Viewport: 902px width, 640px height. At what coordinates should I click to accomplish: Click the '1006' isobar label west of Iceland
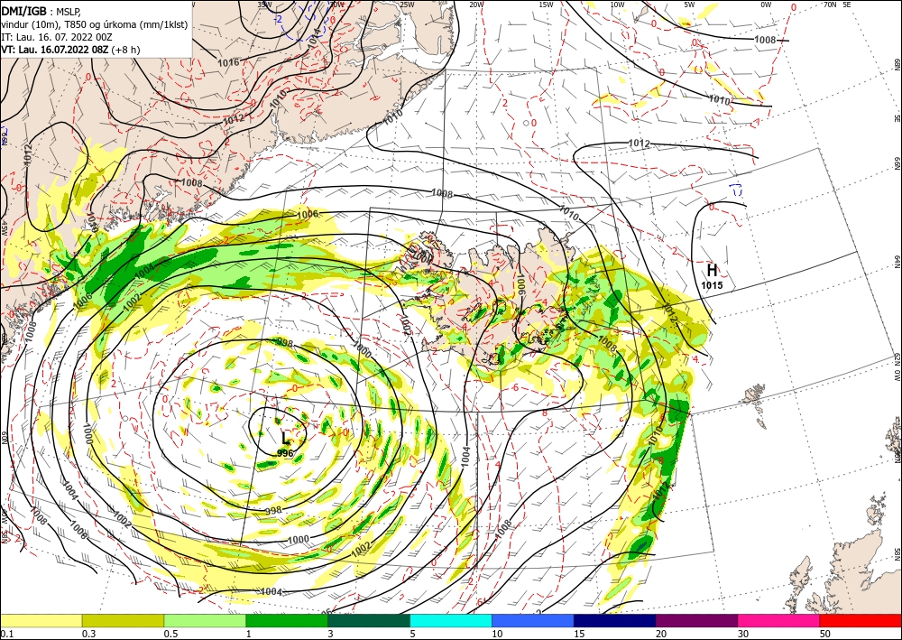pyautogui.click(x=308, y=214)
